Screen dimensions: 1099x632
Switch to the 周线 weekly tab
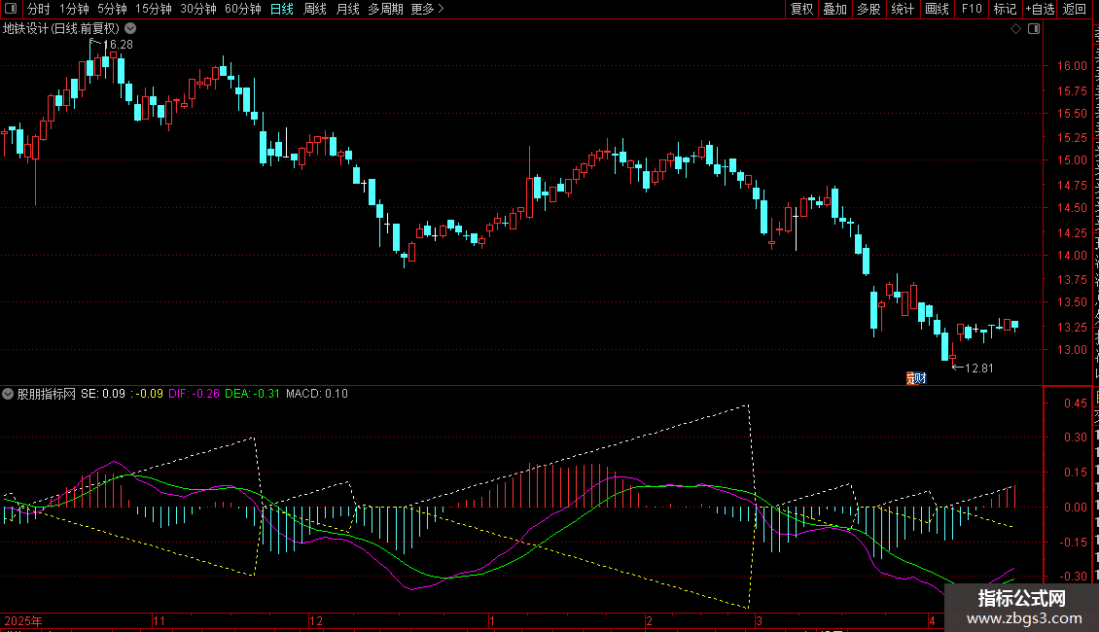[x=314, y=10]
